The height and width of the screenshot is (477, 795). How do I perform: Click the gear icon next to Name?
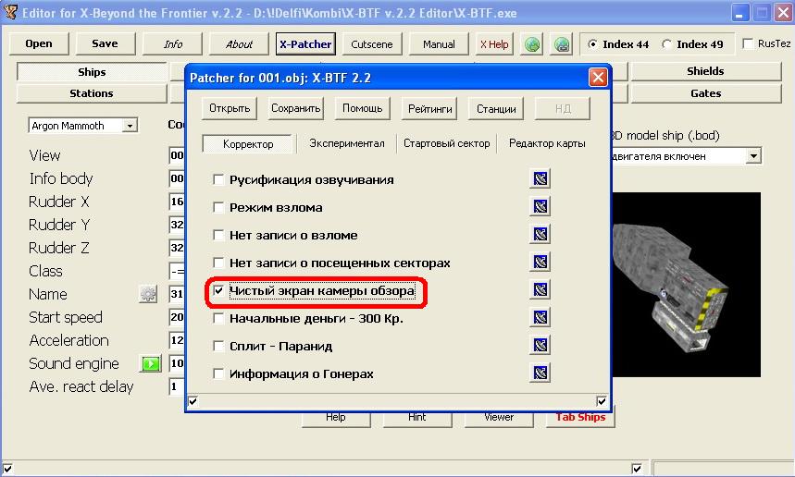(x=148, y=294)
